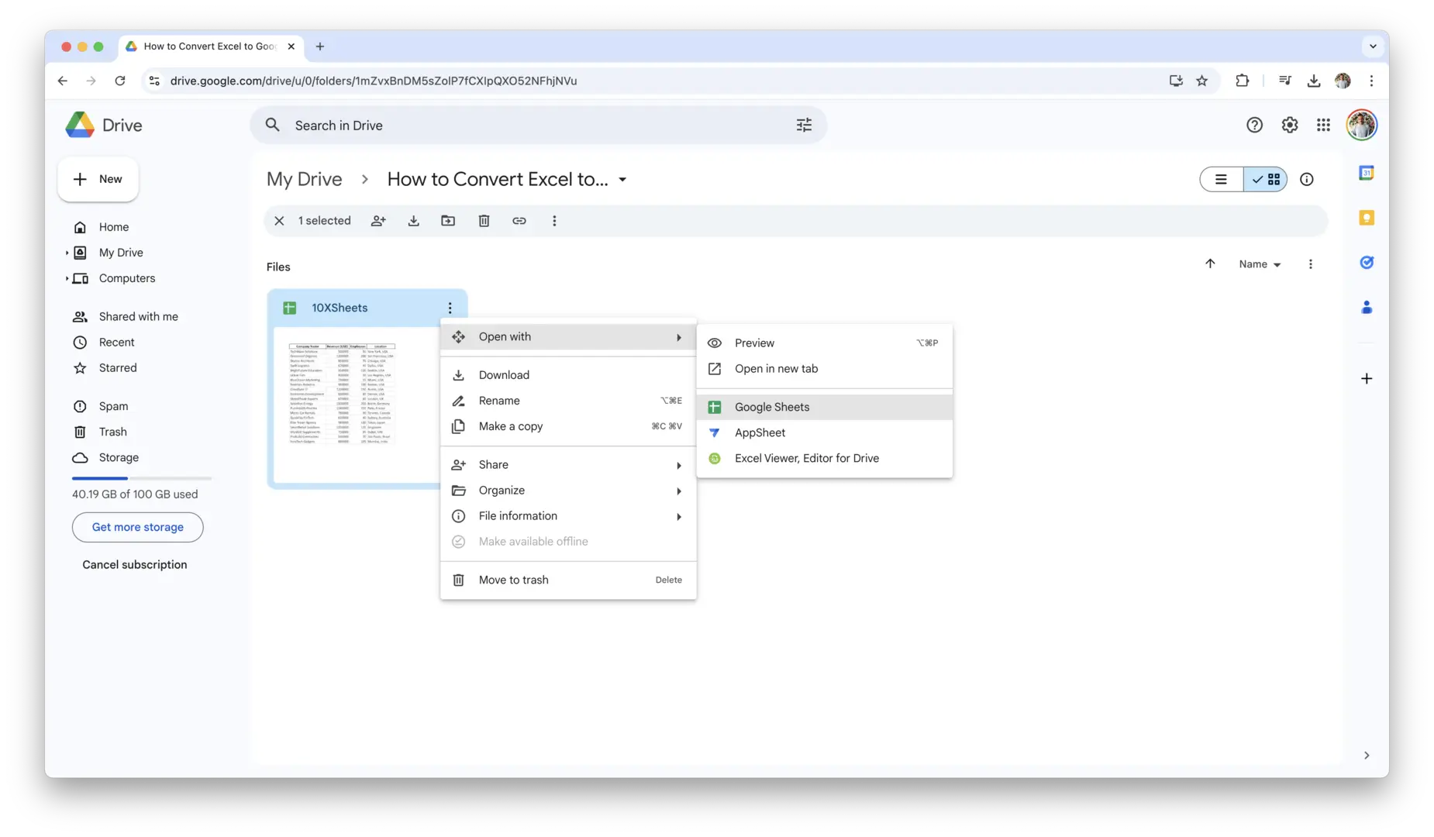Reverse sort direction arrow
1434x837 pixels.
click(1210, 264)
